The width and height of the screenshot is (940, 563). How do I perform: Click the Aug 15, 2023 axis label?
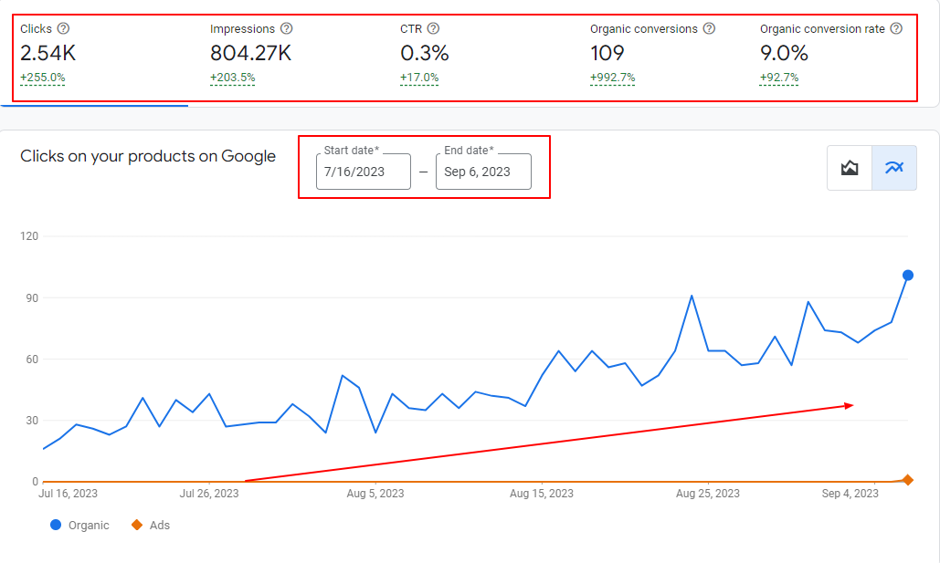[542, 494]
